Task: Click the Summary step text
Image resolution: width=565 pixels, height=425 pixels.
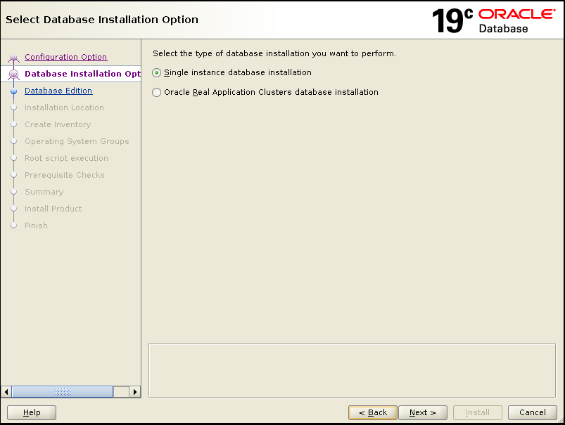Action: pos(44,192)
